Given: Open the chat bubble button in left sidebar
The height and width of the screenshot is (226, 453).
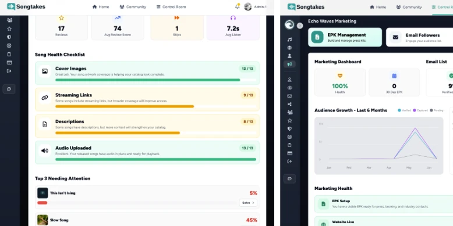Looking at the screenshot, I should (x=9, y=89).
